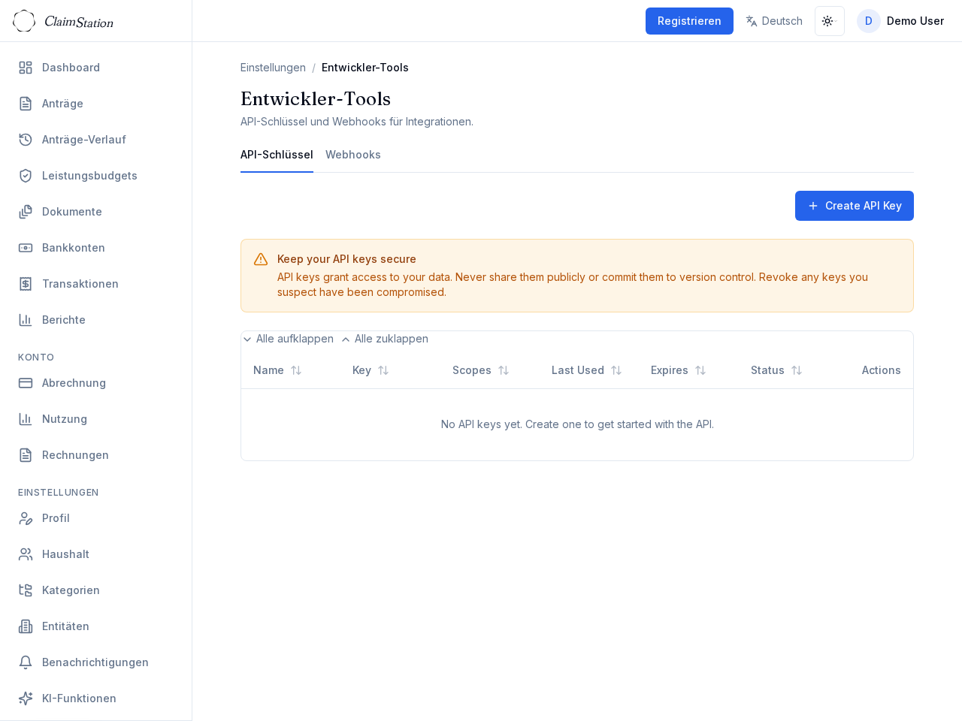Go to Einstellungen in the breadcrumb

tap(273, 68)
